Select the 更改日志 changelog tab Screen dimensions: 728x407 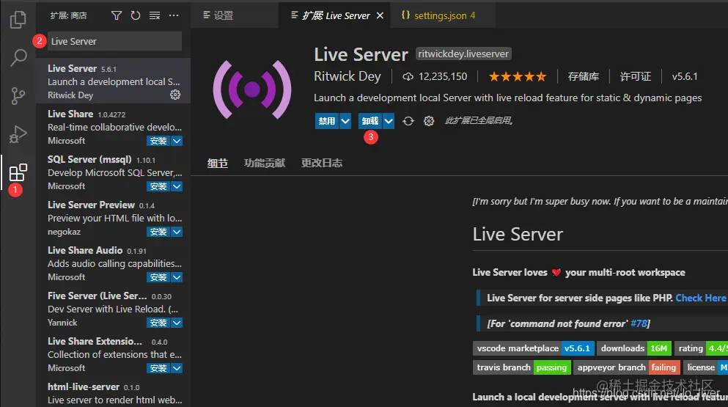click(322, 163)
